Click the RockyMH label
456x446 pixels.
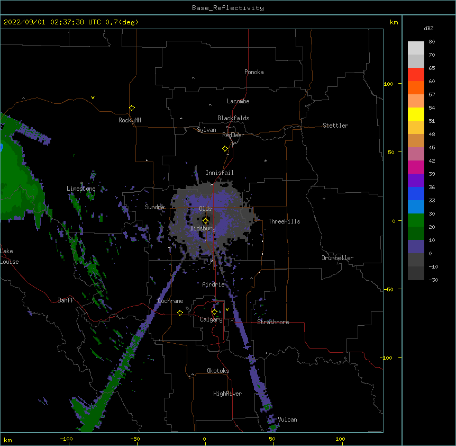pyautogui.click(x=130, y=120)
